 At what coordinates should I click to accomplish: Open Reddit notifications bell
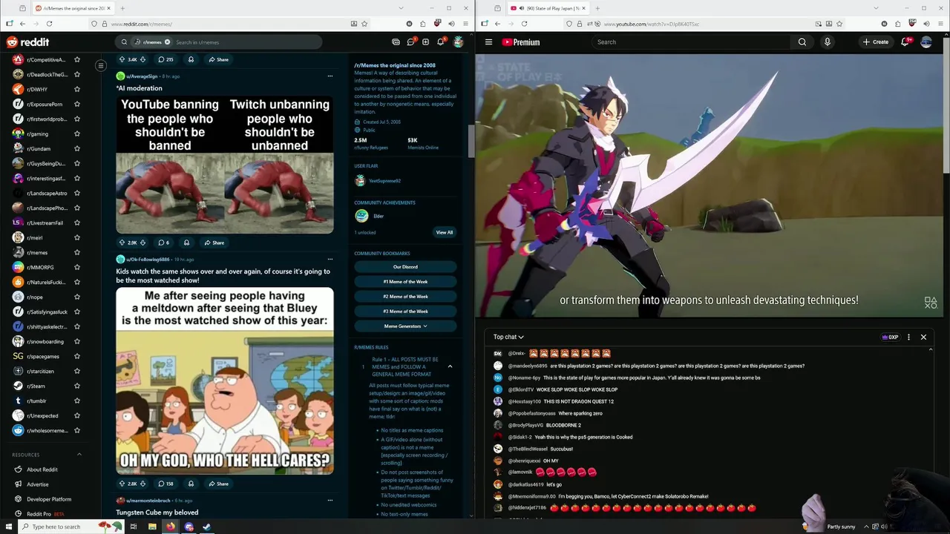click(x=441, y=42)
